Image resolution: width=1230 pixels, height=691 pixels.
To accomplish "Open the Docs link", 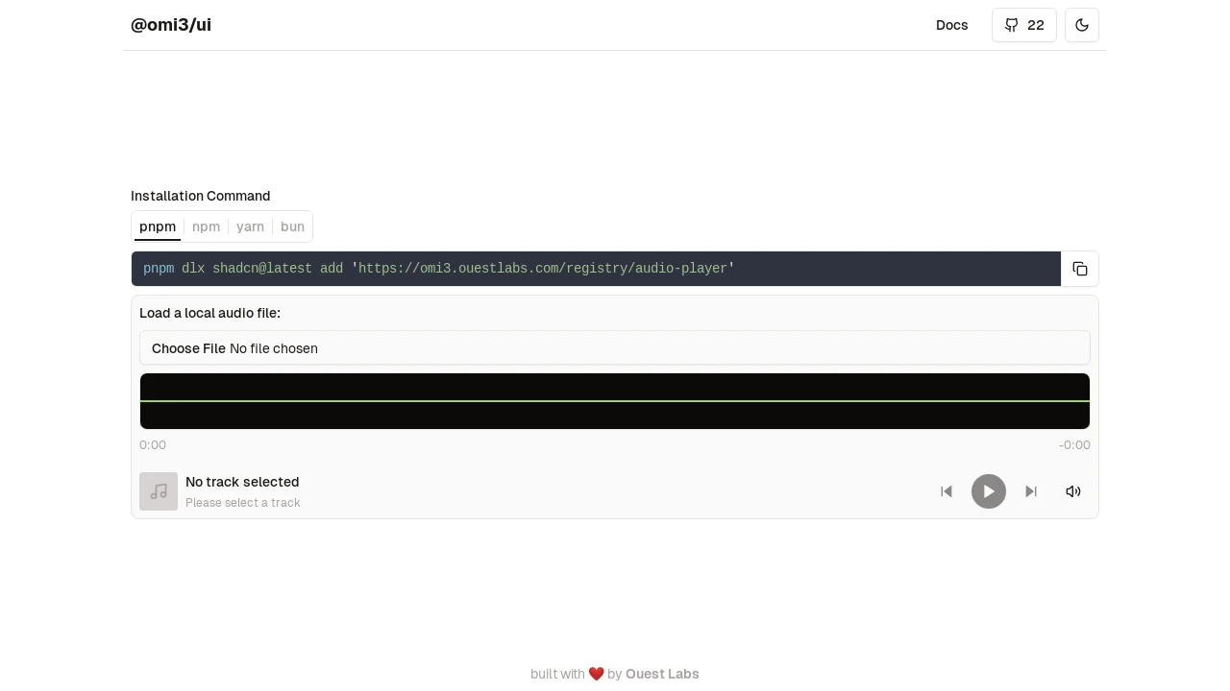I will point(952,25).
